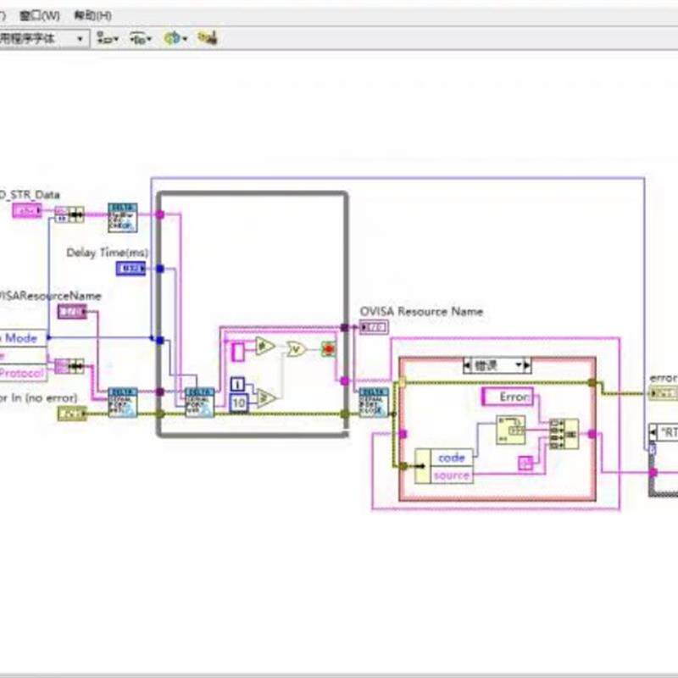Select the error out indicator terminal

pyautogui.click(x=664, y=393)
